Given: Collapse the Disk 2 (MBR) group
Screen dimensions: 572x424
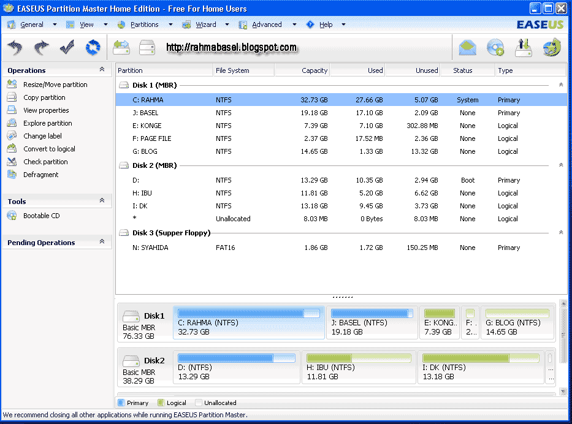Looking at the screenshot, I should coord(561,165).
